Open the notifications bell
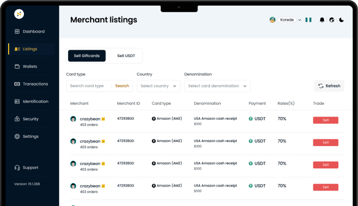The image size is (358, 206). click(322, 20)
